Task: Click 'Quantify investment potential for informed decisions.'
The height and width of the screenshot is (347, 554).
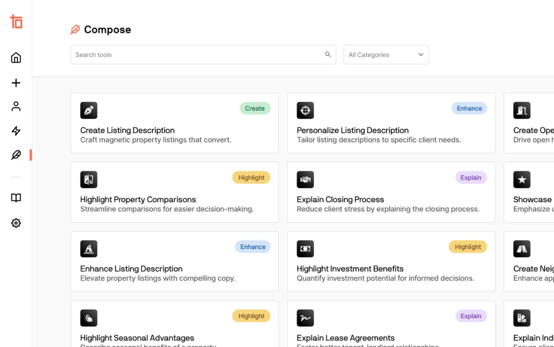Action: (x=385, y=279)
